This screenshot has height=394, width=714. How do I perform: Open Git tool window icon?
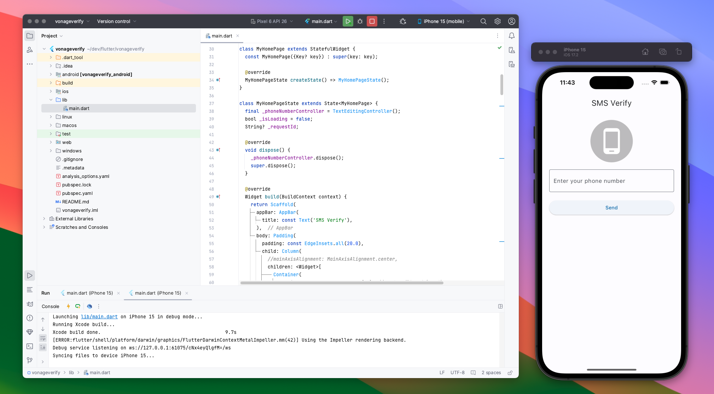(30, 360)
